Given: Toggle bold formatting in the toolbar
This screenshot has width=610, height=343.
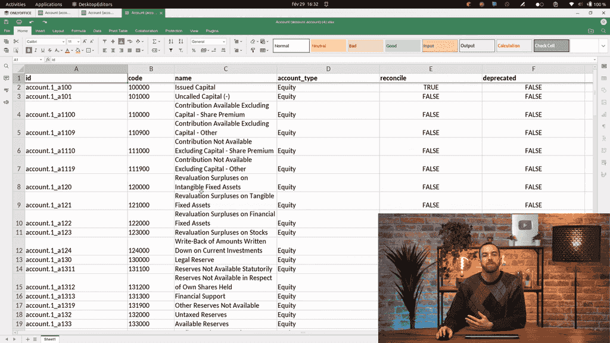Looking at the screenshot, I should [x=29, y=51].
